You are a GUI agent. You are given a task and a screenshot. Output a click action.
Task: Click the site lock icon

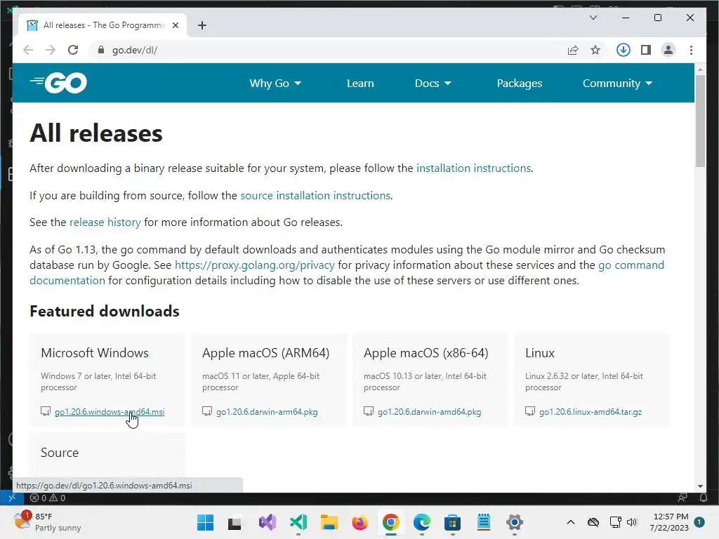tap(101, 50)
